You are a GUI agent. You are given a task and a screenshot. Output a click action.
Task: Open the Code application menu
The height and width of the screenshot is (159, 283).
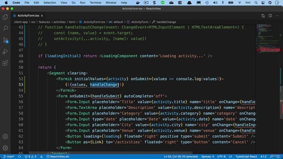pos(16,3)
